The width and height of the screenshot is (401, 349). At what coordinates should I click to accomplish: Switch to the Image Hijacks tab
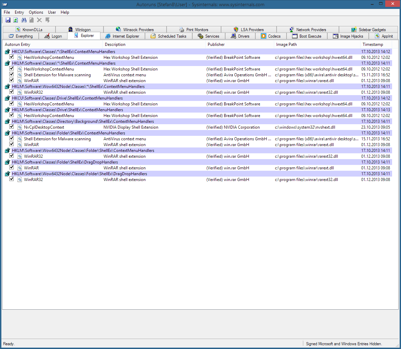tap(348, 36)
